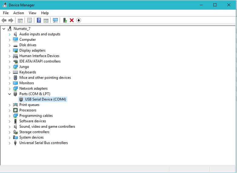Expand the Software devices category

click(x=9, y=121)
